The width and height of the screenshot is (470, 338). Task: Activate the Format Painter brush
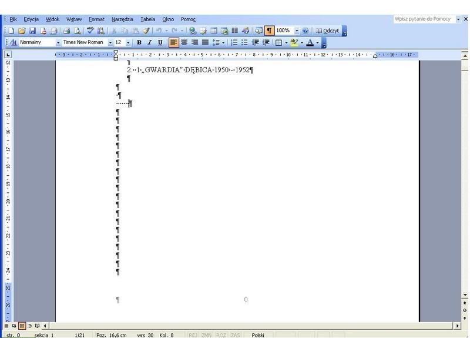(x=146, y=31)
